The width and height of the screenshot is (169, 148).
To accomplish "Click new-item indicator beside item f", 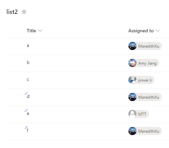I will [x=26, y=127].
